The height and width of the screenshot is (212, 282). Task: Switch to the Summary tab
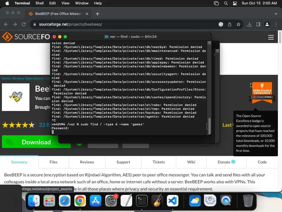point(19,162)
